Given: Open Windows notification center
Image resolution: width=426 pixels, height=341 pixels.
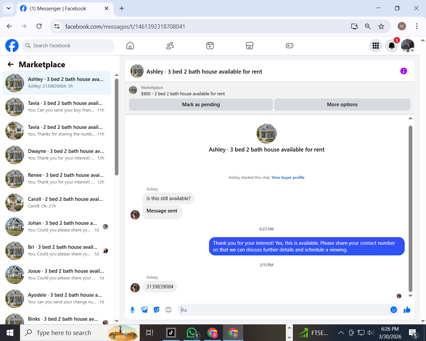Looking at the screenshot, I should [413, 333].
